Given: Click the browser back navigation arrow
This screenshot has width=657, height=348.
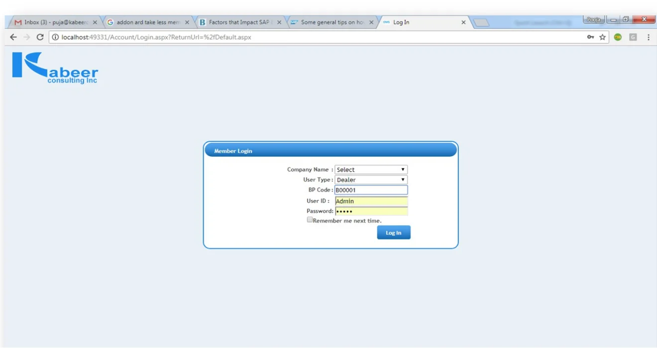Looking at the screenshot, I should click(13, 36).
